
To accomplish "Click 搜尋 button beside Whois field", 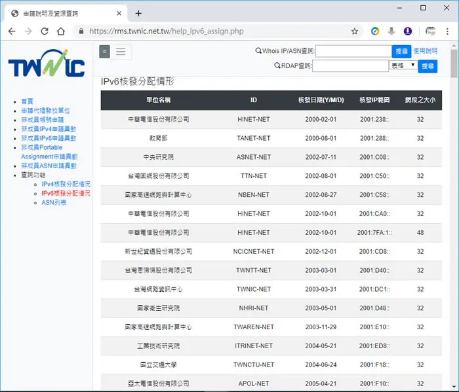I will click(x=401, y=52).
